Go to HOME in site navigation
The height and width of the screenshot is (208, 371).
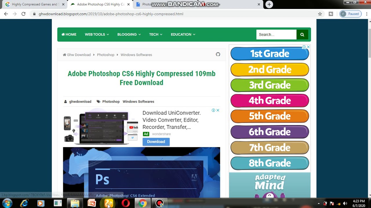pos(69,34)
